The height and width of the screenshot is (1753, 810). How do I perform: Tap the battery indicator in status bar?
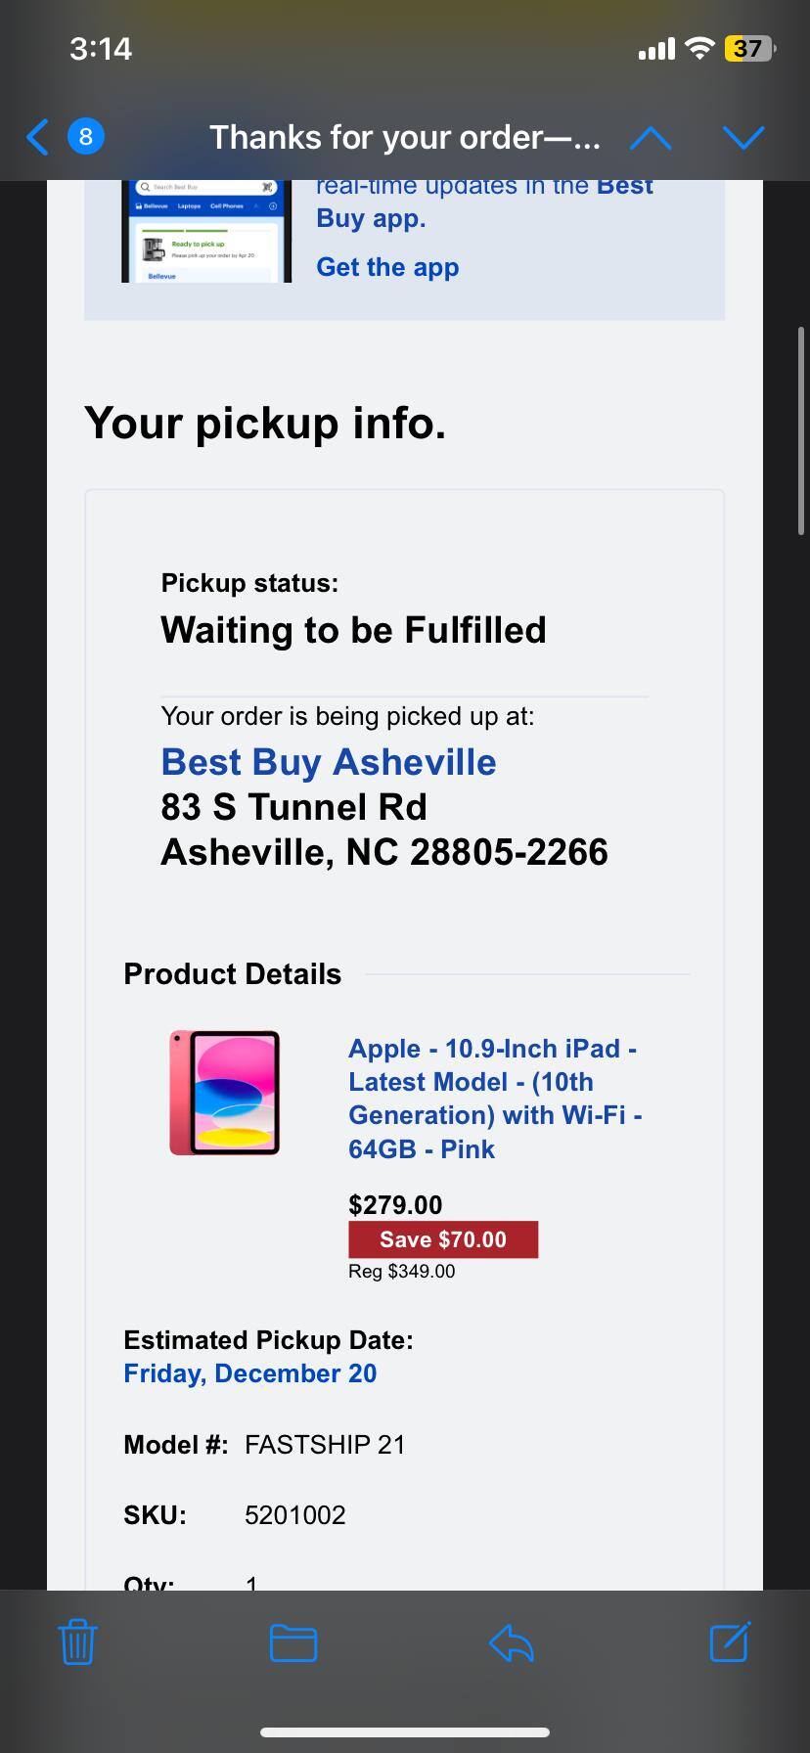pyautogui.click(x=748, y=48)
